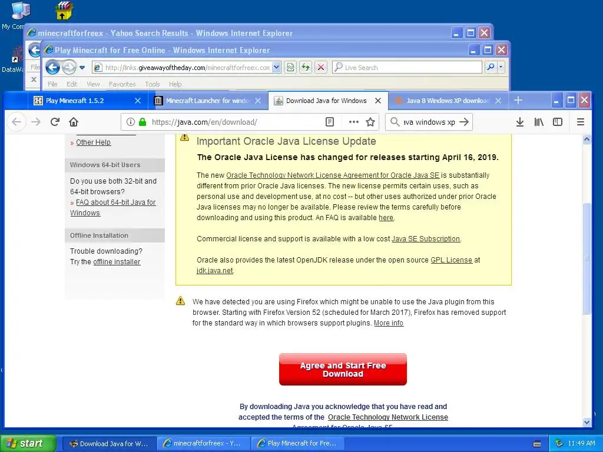Viewport: 603px width, 452px height.
Task: Close the Download Java for Windows tab
Action: (x=378, y=101)
